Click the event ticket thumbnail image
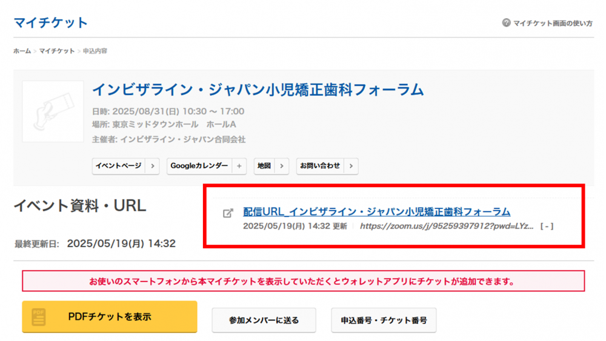Viewport: 606px width, 341px height. (x=53, y=111)
